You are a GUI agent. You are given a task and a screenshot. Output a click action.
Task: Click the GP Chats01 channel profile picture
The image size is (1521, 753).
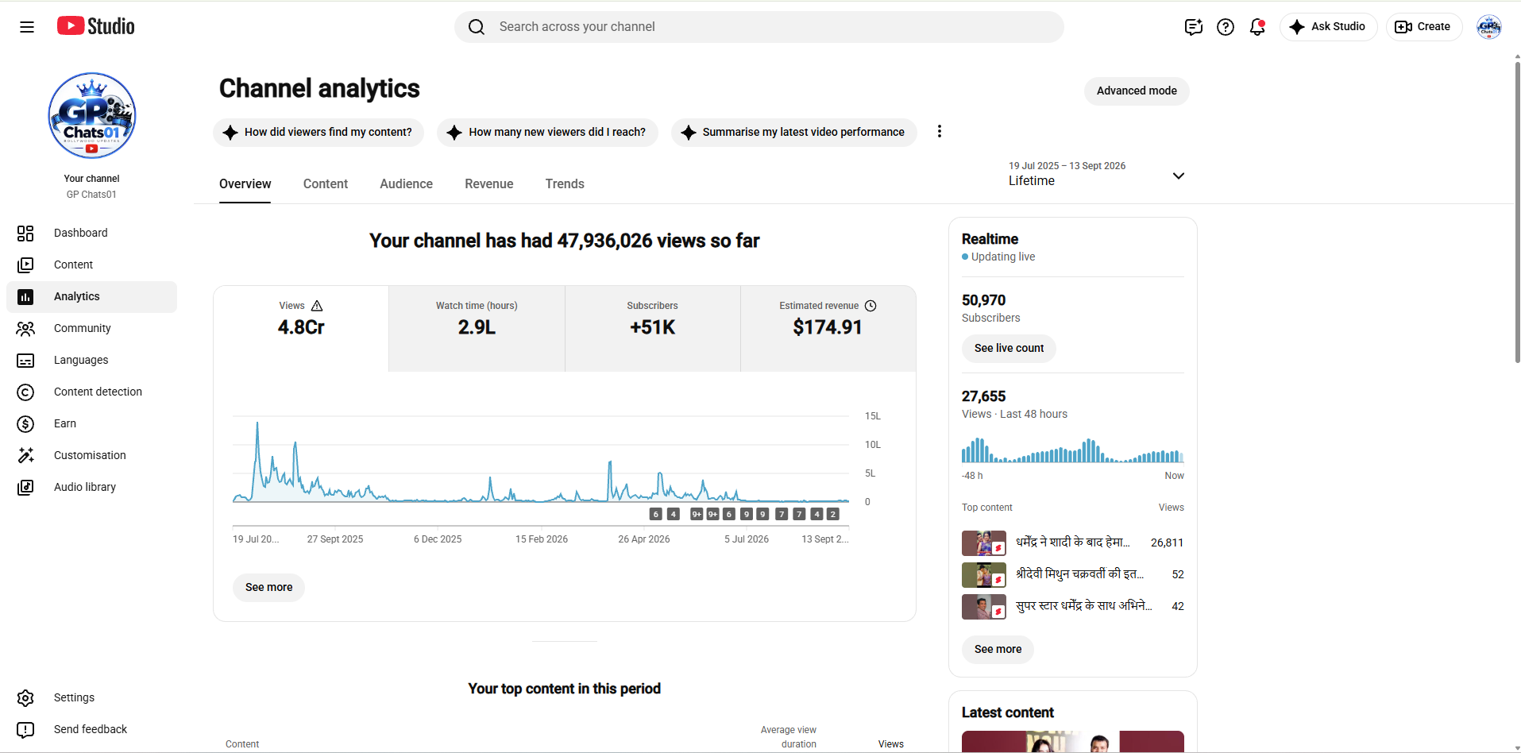click(x=92, y=116)
